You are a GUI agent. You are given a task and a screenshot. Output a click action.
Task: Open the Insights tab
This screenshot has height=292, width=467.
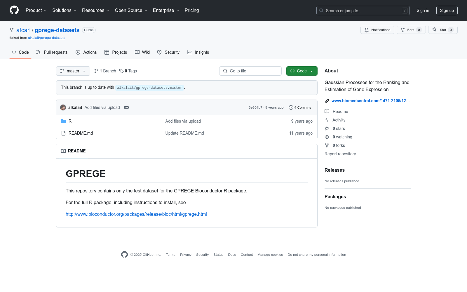198,52
